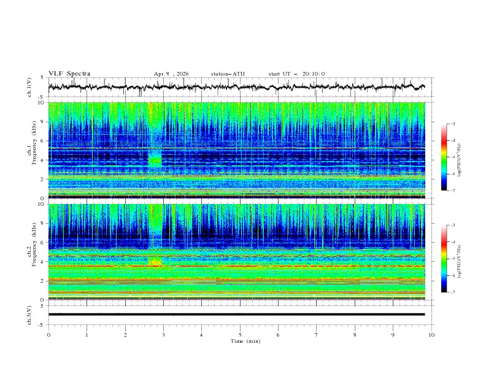The height and width of the screenshot is (376, 486).
Task: Click the ch.1 voltage waveform trace
Action: point(236,87)
